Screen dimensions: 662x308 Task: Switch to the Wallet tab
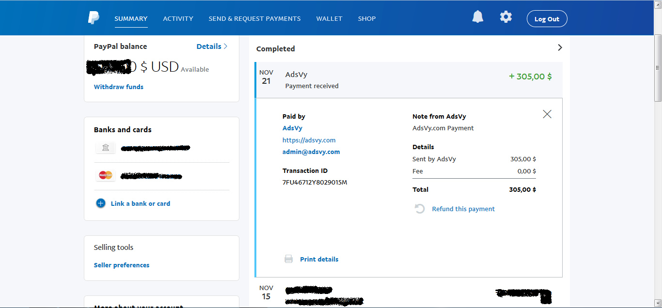point(329,18)
